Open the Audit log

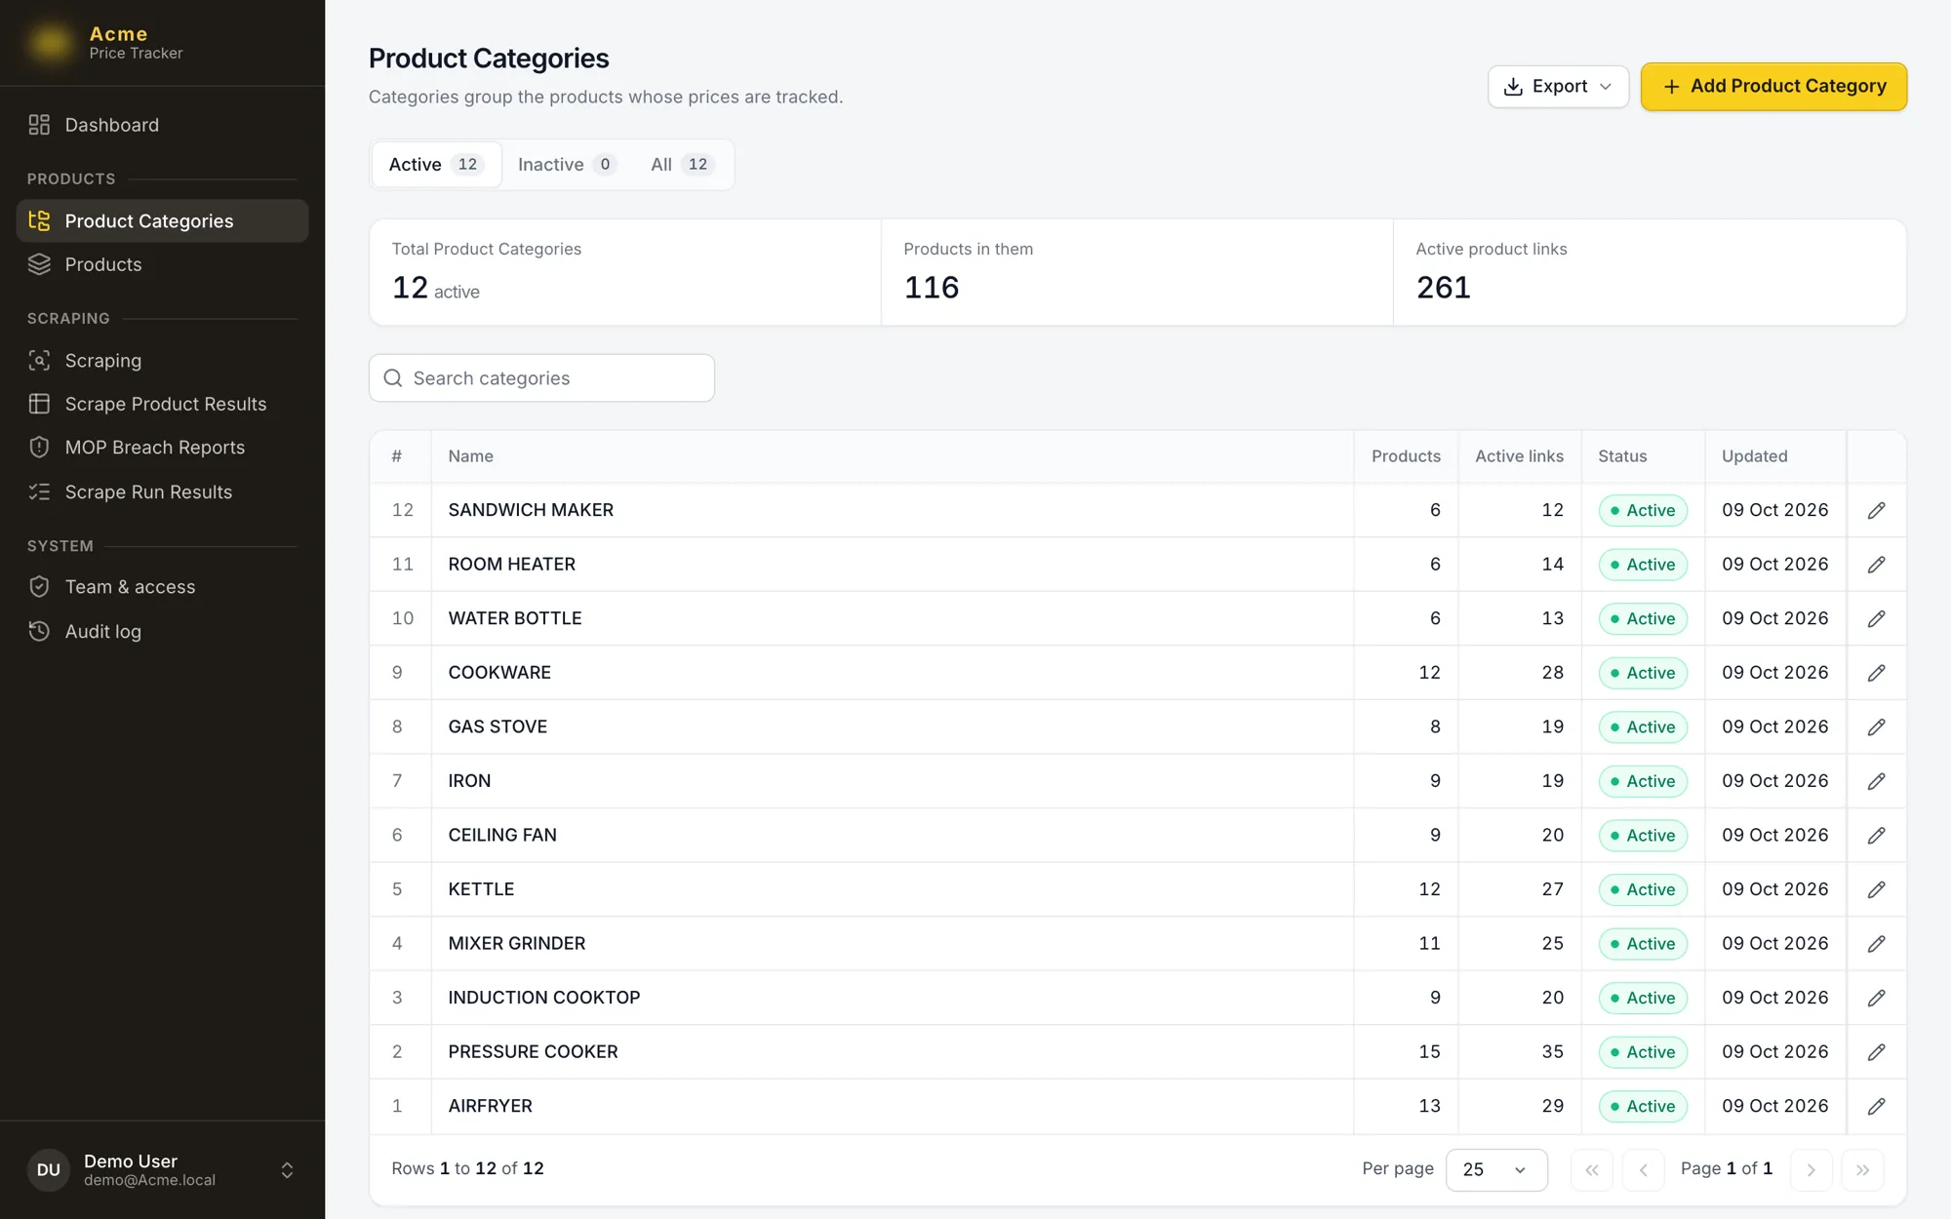tap(162, 631)
